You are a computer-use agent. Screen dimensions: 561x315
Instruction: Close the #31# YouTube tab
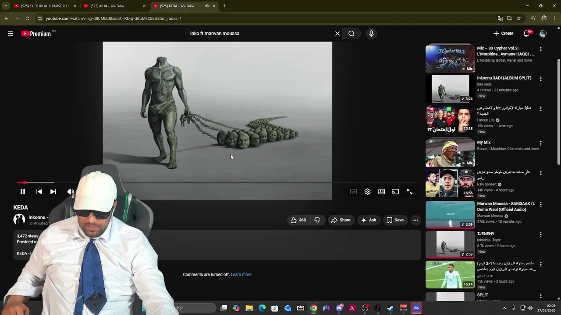[x=144, y=6]
